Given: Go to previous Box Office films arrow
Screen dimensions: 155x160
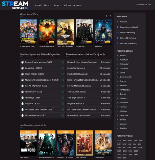Looking at the screenshot, I should click(x=106, y=16).
